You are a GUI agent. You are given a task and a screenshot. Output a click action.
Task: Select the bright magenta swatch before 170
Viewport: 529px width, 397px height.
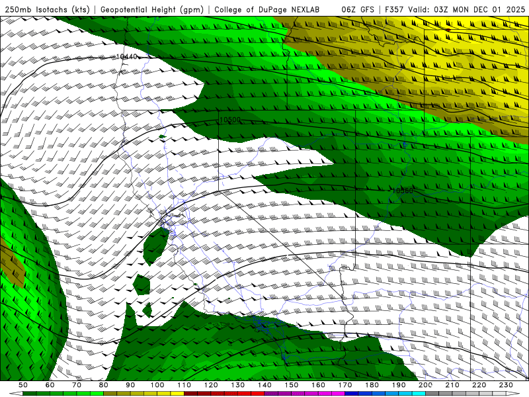coord(339,393)
